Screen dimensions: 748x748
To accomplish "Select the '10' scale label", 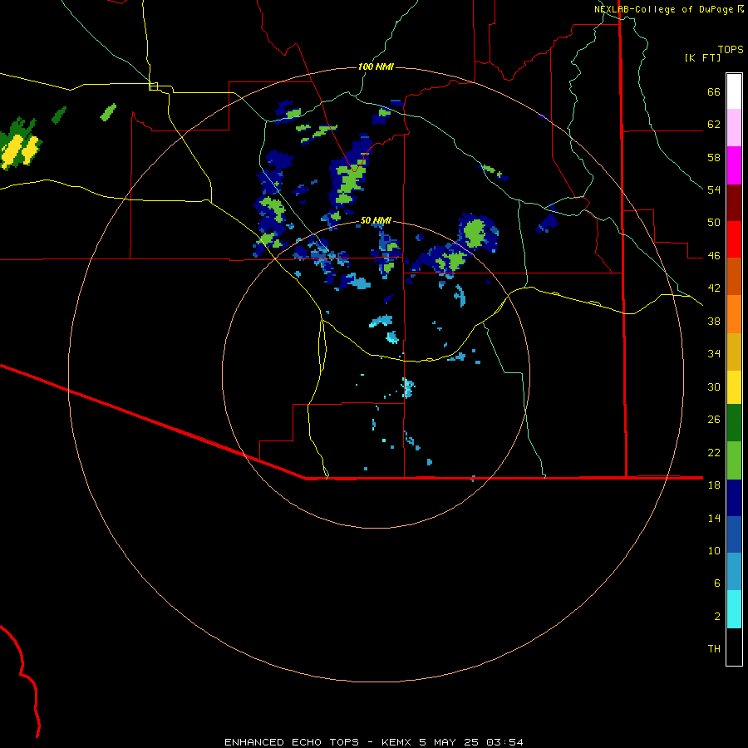I will click(714, 550).
